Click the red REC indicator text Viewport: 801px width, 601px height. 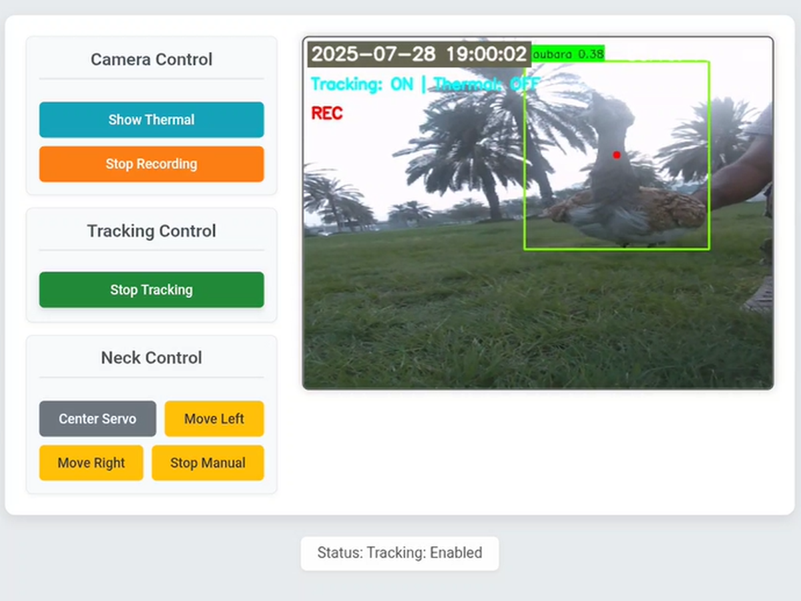coord(327,114)
